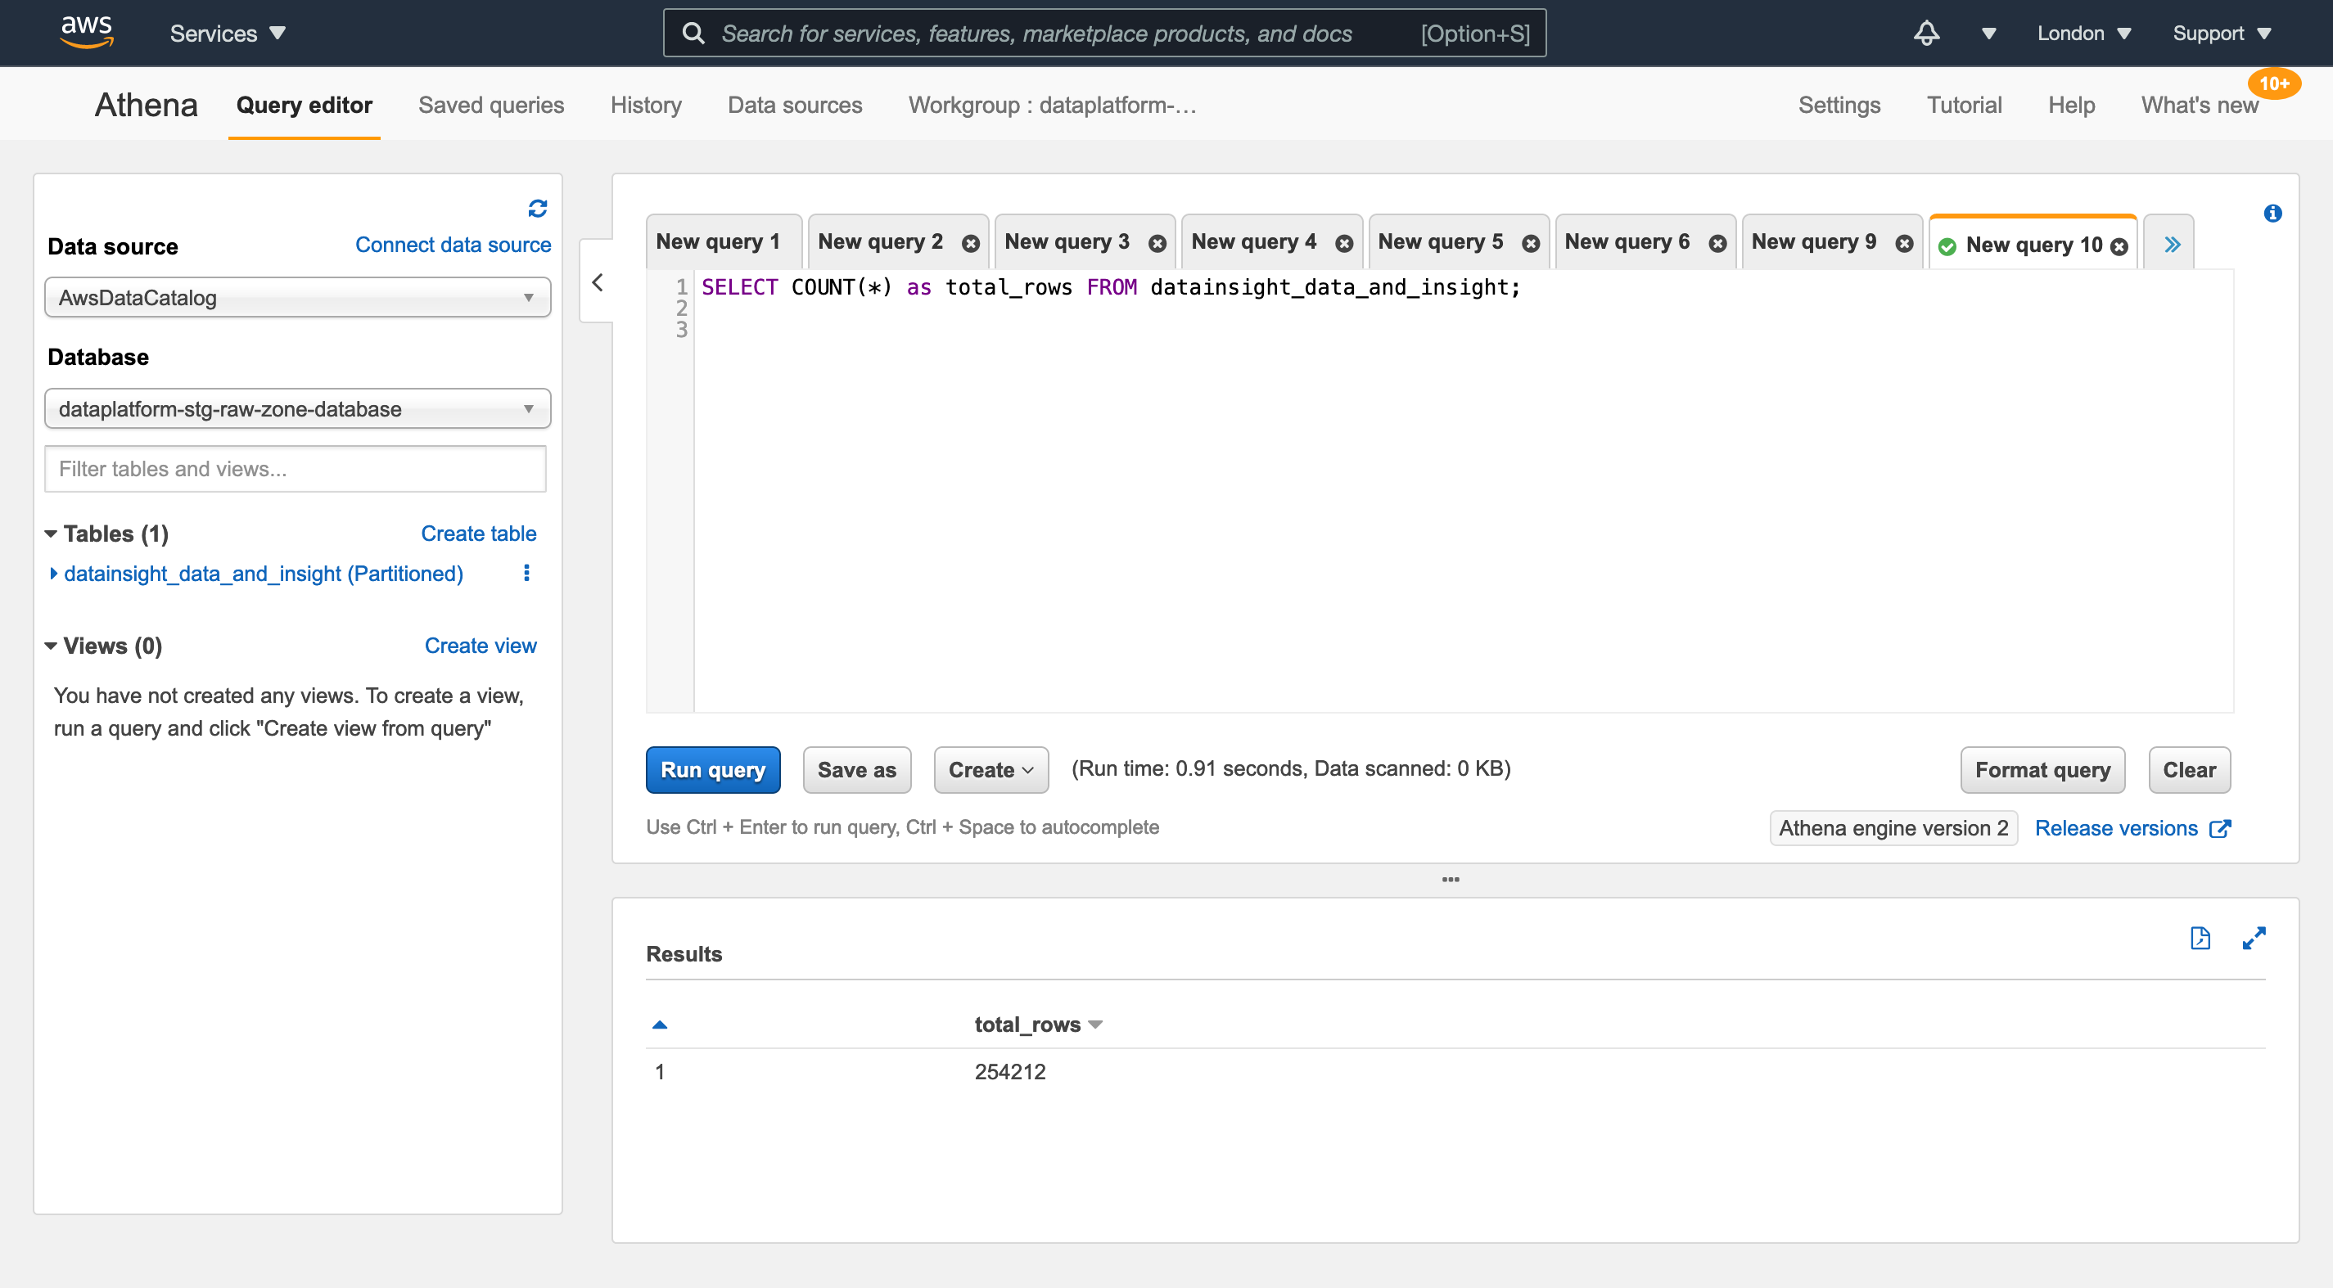Open the Services dropdown menu

(227, 34)
